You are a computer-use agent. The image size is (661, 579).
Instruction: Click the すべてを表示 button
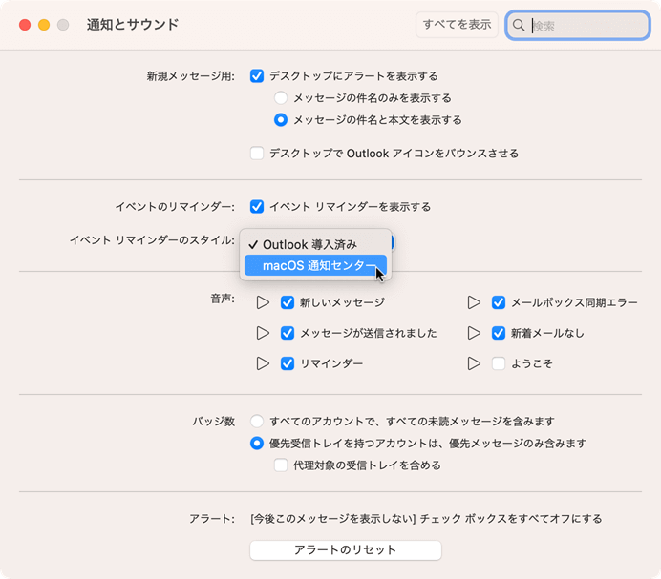[x=457, y=25]
